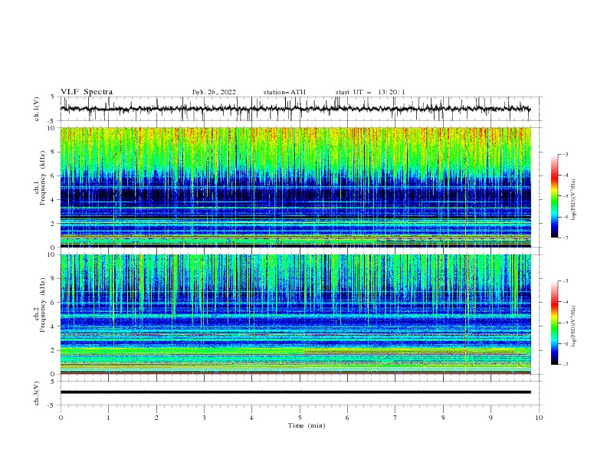Viewport: 607px width, 469px height.
Task: Click the "start UT = 13:20:1" text
Action: [370, 92]
